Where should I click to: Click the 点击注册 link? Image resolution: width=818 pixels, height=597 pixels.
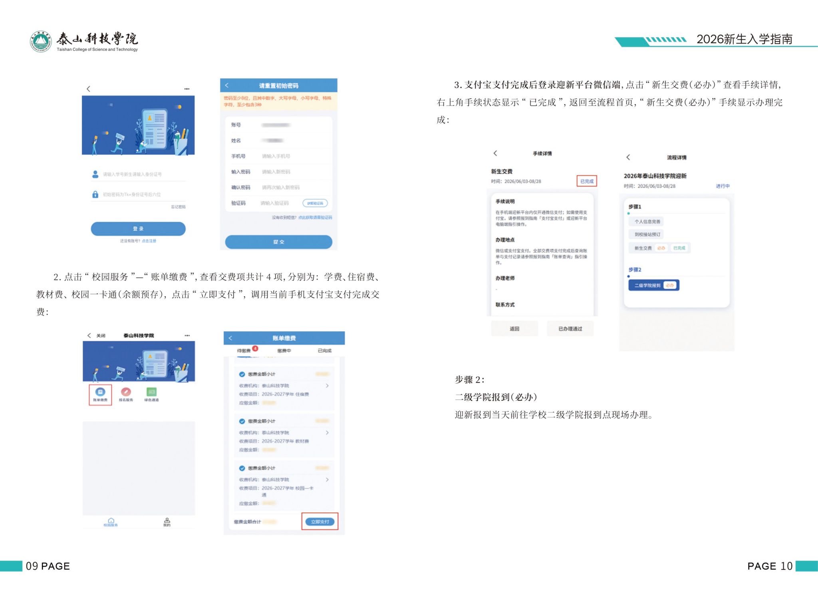[149, 241]
